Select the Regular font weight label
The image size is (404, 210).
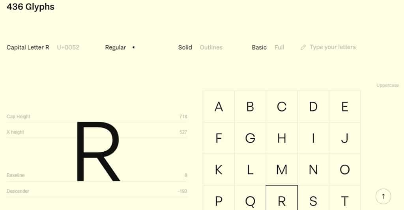[116, 47]
